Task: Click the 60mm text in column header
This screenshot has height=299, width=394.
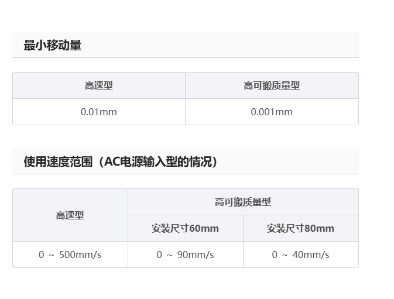Action: [204, 228]
